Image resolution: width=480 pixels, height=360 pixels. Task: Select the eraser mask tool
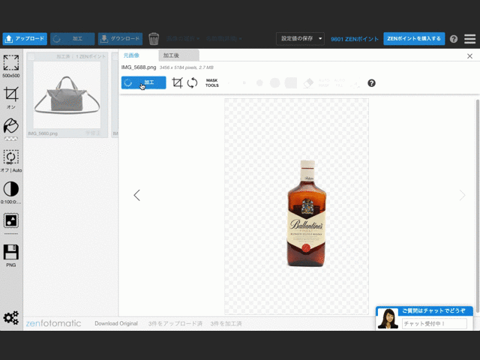click(x=308, y=83)
